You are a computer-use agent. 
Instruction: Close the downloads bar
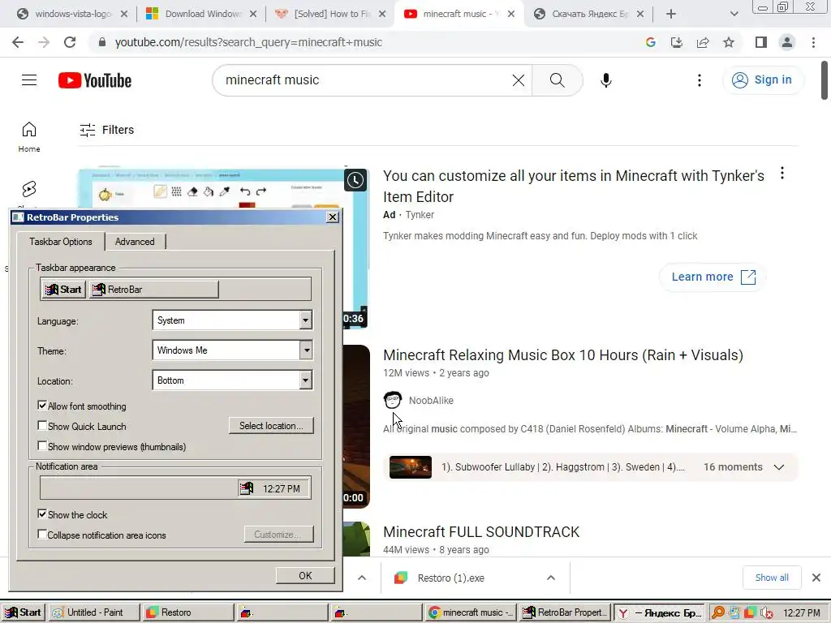pyautogui.click(x=816, y=578)
